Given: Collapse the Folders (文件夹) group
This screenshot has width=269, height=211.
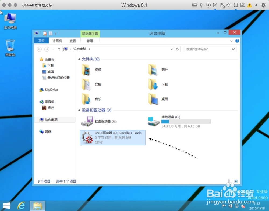Looking at the screenshot, I should (79, 59).
